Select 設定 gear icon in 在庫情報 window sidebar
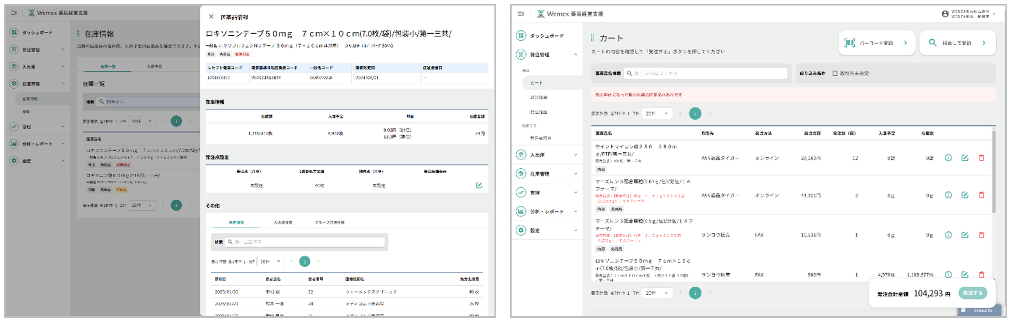The height and width of the screenshot is (320, 1010). pos(14,161)
